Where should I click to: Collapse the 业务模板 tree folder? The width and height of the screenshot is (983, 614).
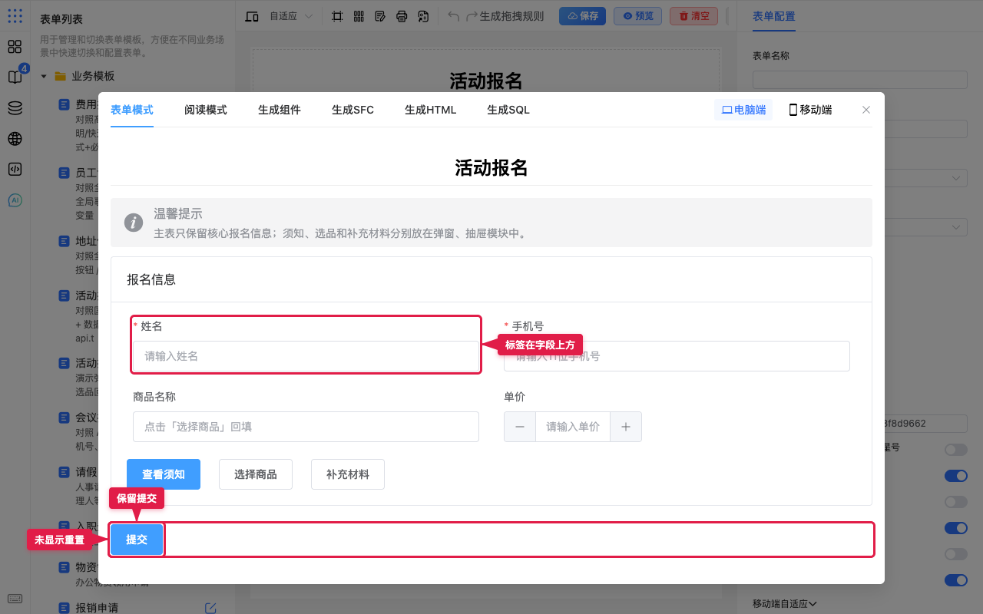click(44, 76)
